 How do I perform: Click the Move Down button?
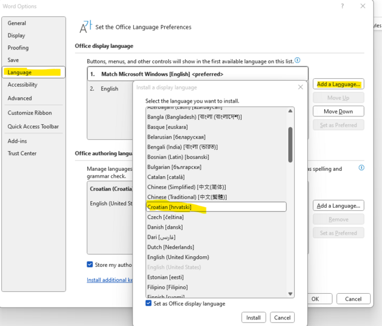click(338, 111)
